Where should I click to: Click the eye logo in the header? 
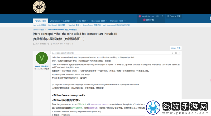click(x=39, y=7)
